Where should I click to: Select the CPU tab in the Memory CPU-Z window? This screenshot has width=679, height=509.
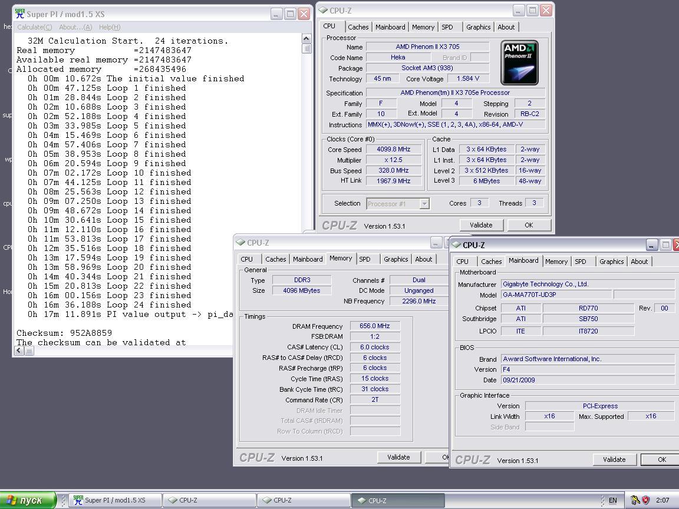(247, 259)
